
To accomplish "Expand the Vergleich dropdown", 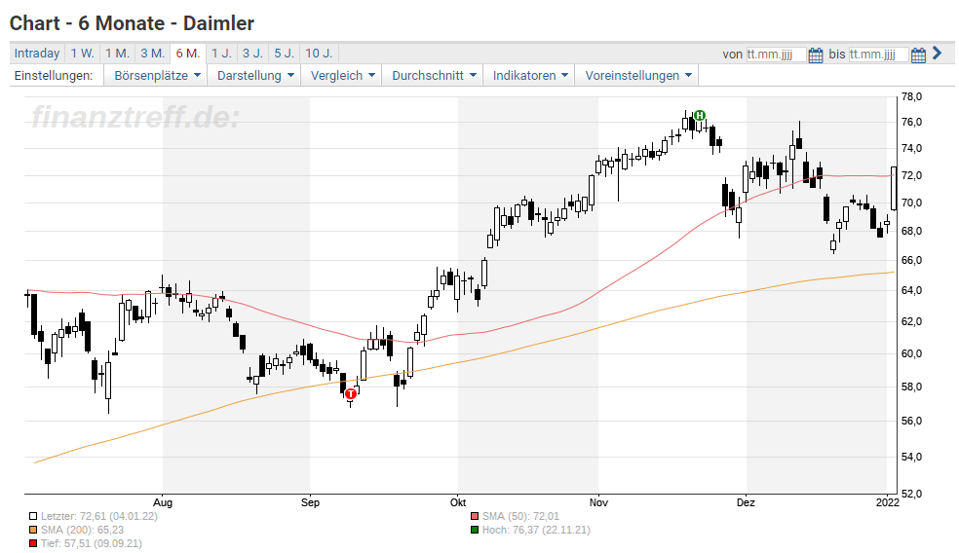I will click(x=342, y=76).
